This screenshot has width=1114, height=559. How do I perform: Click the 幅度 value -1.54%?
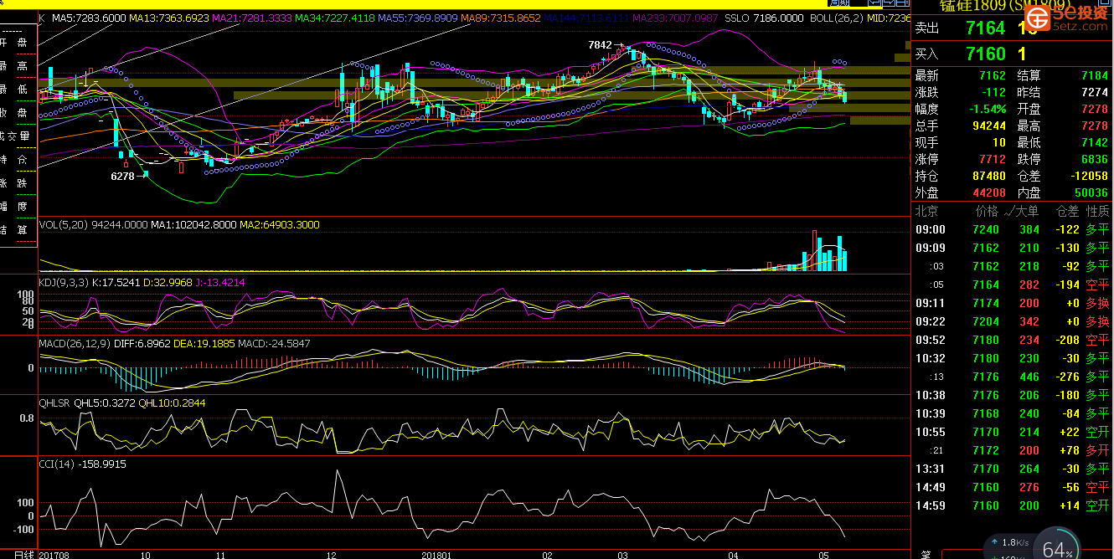coord(987,109)
